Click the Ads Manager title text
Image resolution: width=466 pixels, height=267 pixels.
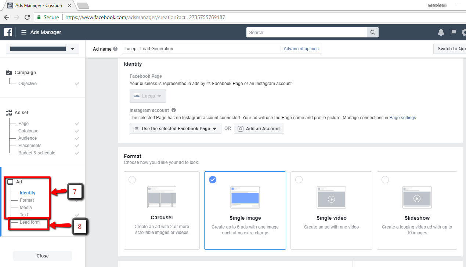point(46,32)
